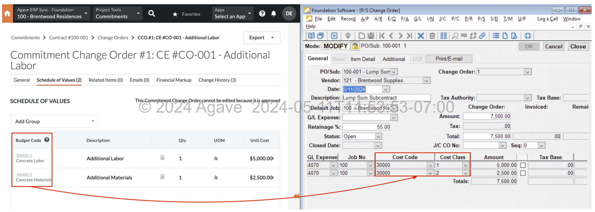Click the Retainage % field
595x212 pixels.
(367, 127)
